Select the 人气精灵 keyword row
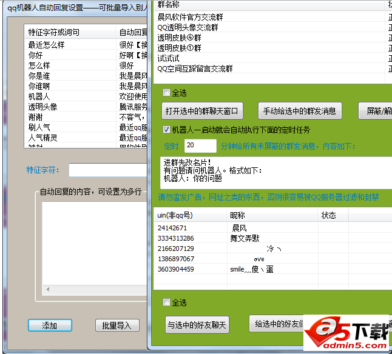Viewport: 392px width, 354px height. click(x=86, y=138)
